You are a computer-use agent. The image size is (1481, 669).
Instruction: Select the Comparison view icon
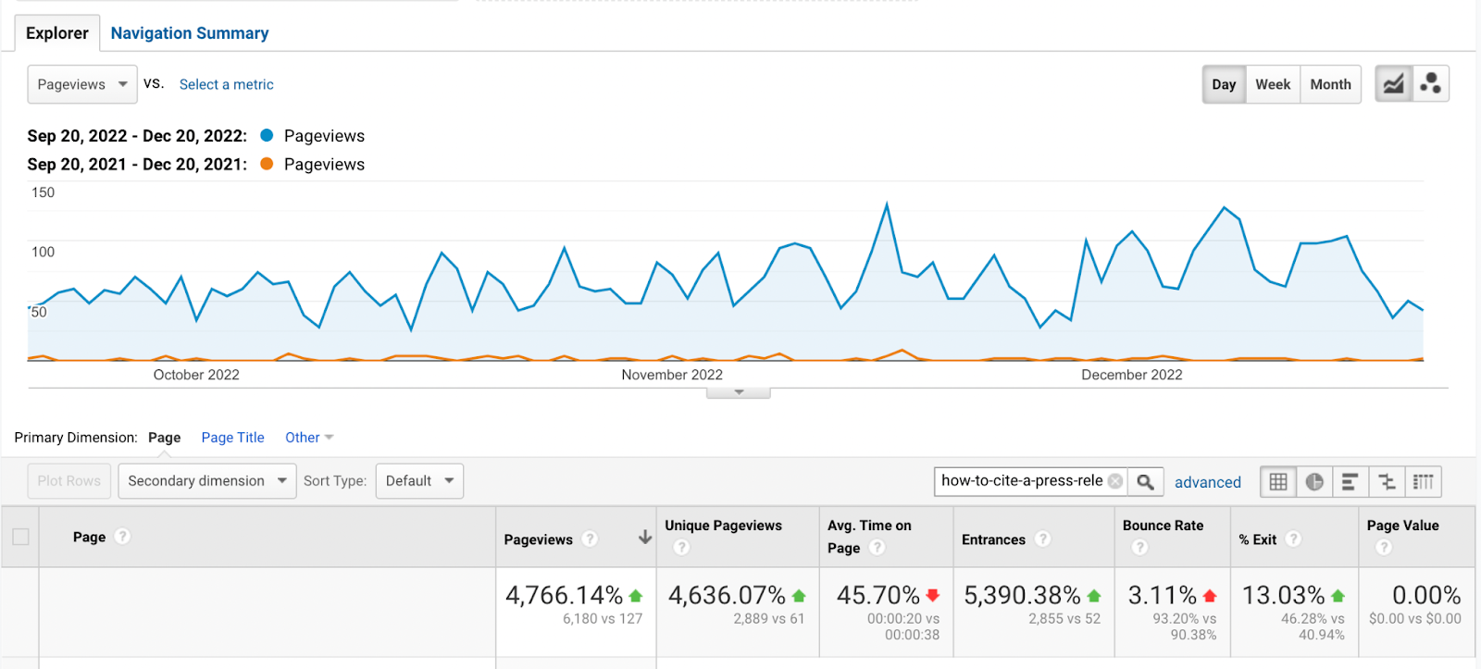[x=1387, y=482]
